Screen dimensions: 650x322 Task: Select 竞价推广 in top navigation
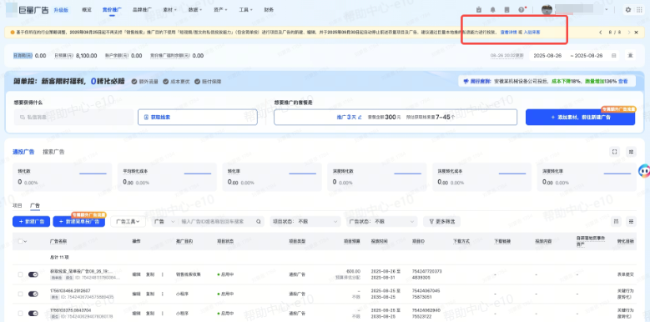coord(112,9)
